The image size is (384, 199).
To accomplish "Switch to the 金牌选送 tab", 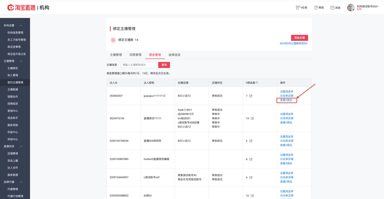I will [x=174, y=55].
